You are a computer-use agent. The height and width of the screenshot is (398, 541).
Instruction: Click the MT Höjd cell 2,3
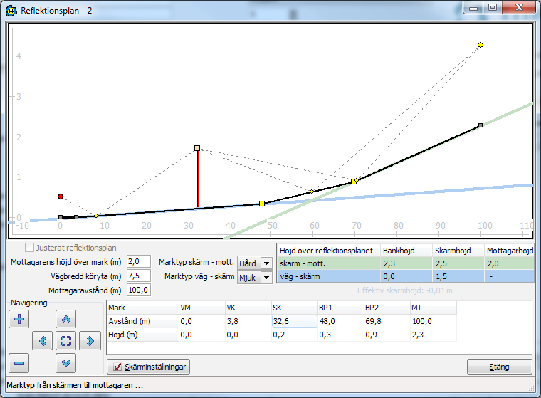pos(434,335)
